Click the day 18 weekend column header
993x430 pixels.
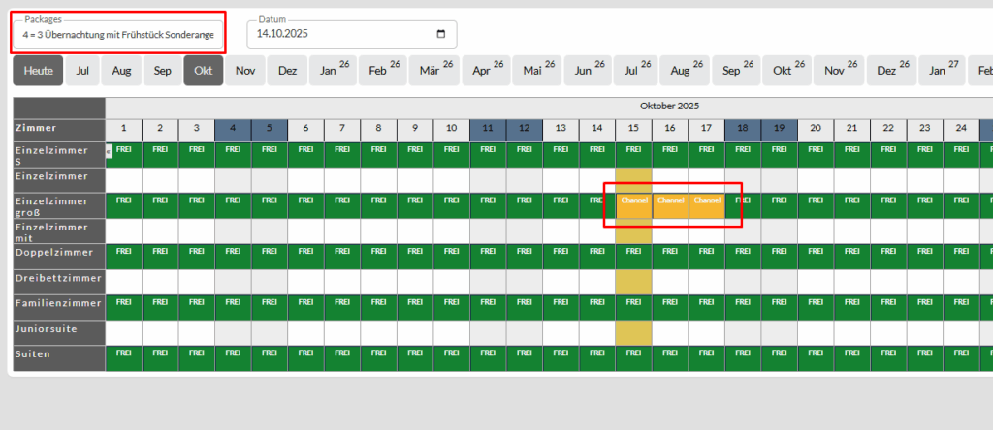743,128
